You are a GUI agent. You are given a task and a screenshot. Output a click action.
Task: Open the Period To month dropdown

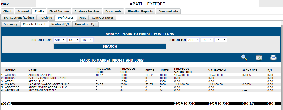pos(193,40)
